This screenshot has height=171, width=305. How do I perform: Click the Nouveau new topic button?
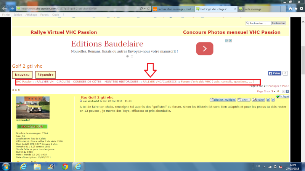pos(22,75)
